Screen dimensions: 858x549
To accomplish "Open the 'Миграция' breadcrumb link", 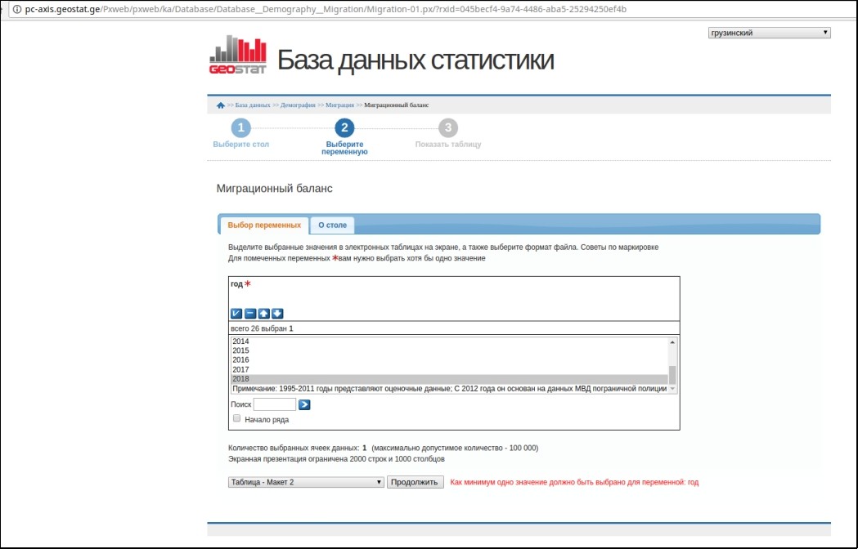I will coord(339,105).
